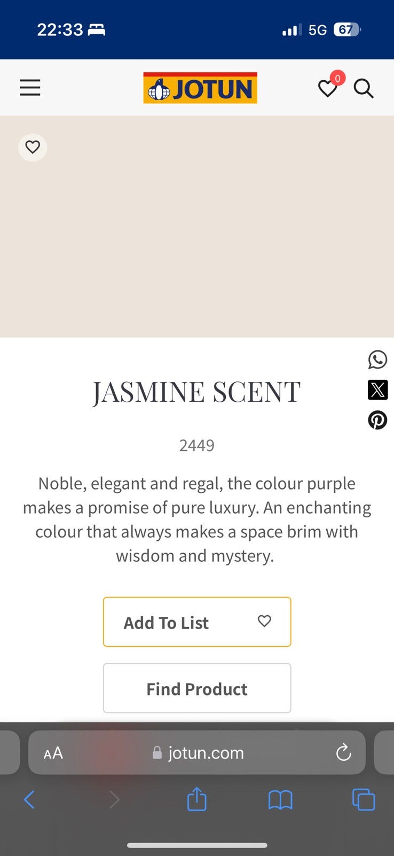The height and width of the screenshot is (856, 394).
Task: Open Safari bookmarks
Action: click(280, 800)
